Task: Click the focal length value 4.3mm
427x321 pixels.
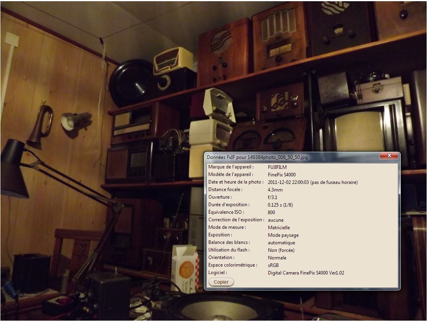Action: click(x=275, y=190)
